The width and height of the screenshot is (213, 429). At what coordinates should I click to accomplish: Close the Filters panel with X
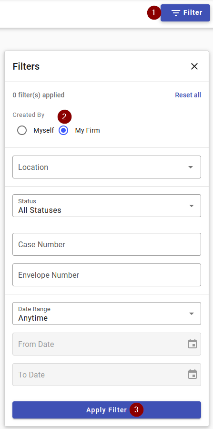click(194, 66)
